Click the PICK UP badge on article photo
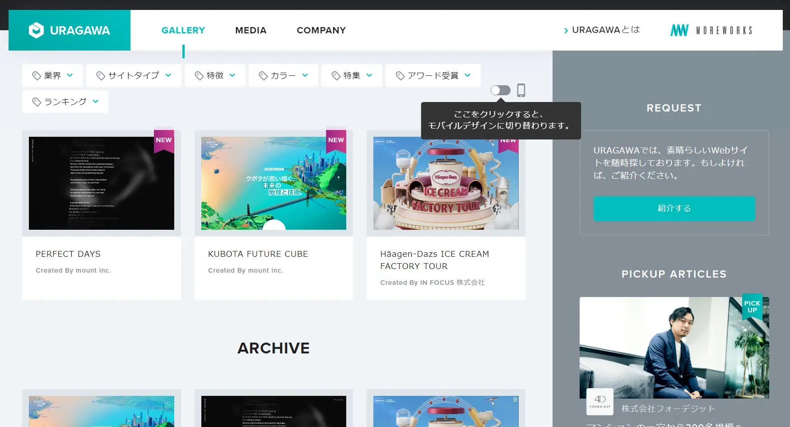Screen dimensions: 790x427 (752, 307)
